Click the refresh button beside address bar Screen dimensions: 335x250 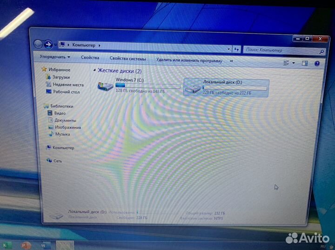pos(236,50)
